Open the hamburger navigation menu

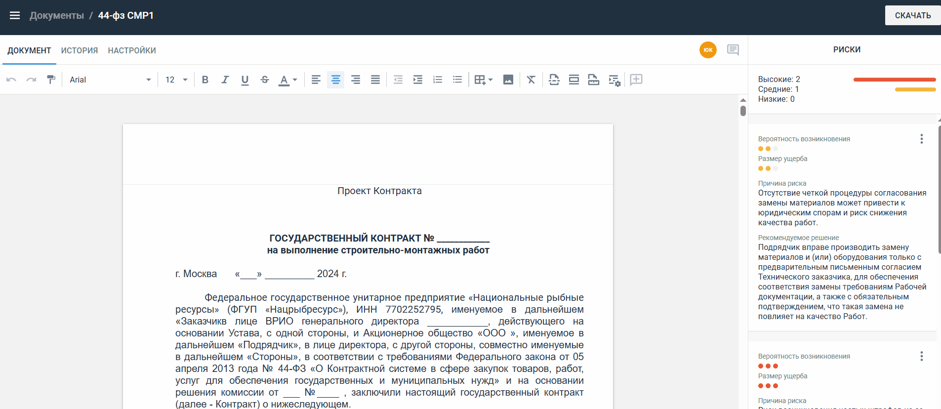coord(15,15)
